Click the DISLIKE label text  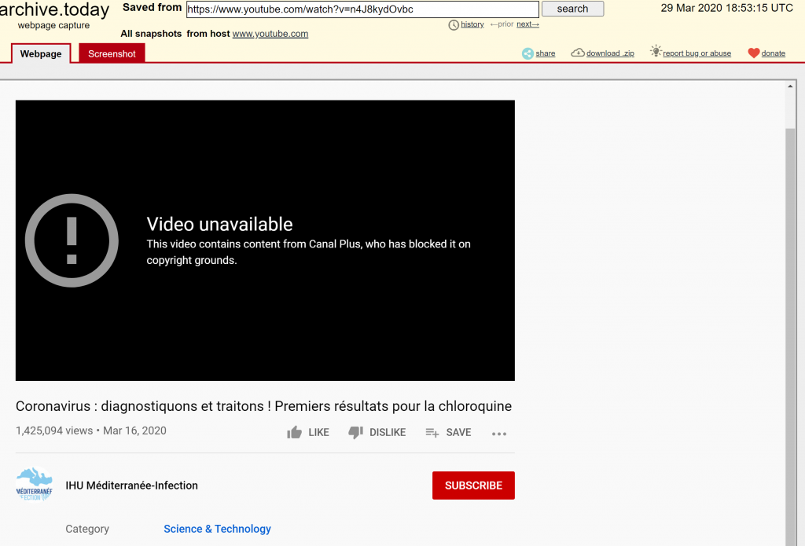[x=388, y=433]
